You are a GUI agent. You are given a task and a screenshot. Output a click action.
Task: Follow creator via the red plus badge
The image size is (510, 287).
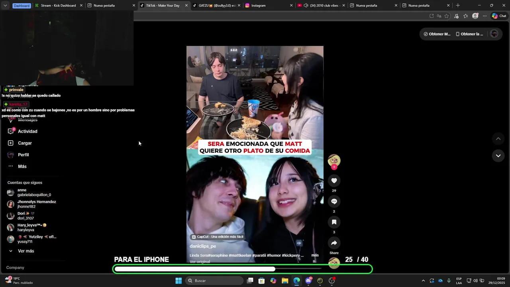point(334,167)
